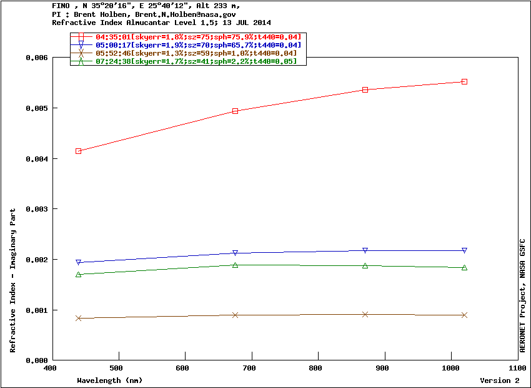Click the green triangle marker in the legend
The image size is (531, 388).
tap(81, 61)
